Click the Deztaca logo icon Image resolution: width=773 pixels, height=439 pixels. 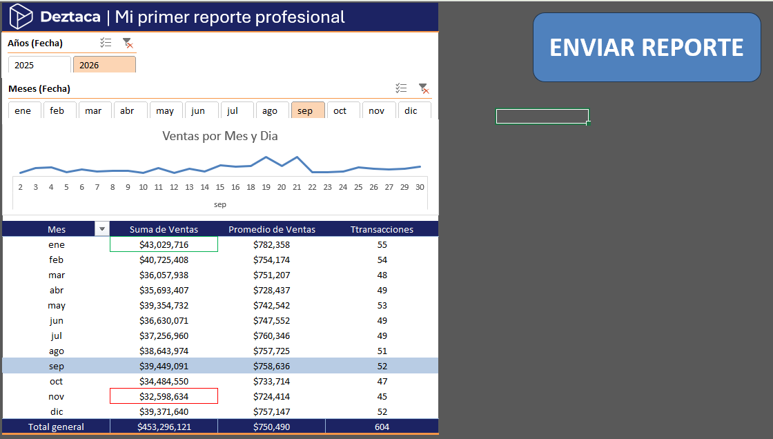(21, 17)
